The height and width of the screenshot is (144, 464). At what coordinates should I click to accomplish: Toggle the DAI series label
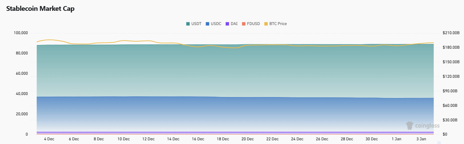click(x=234, y=24)
